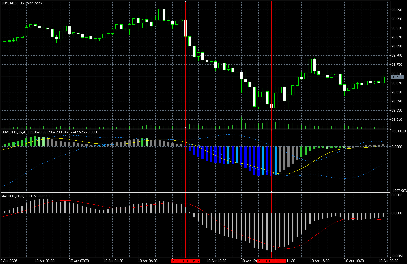Image resolution: width=407 pixels, height=264 pixels.
Task: Click the 10 Apr 04:30 time label
Action: coord(113,261)
